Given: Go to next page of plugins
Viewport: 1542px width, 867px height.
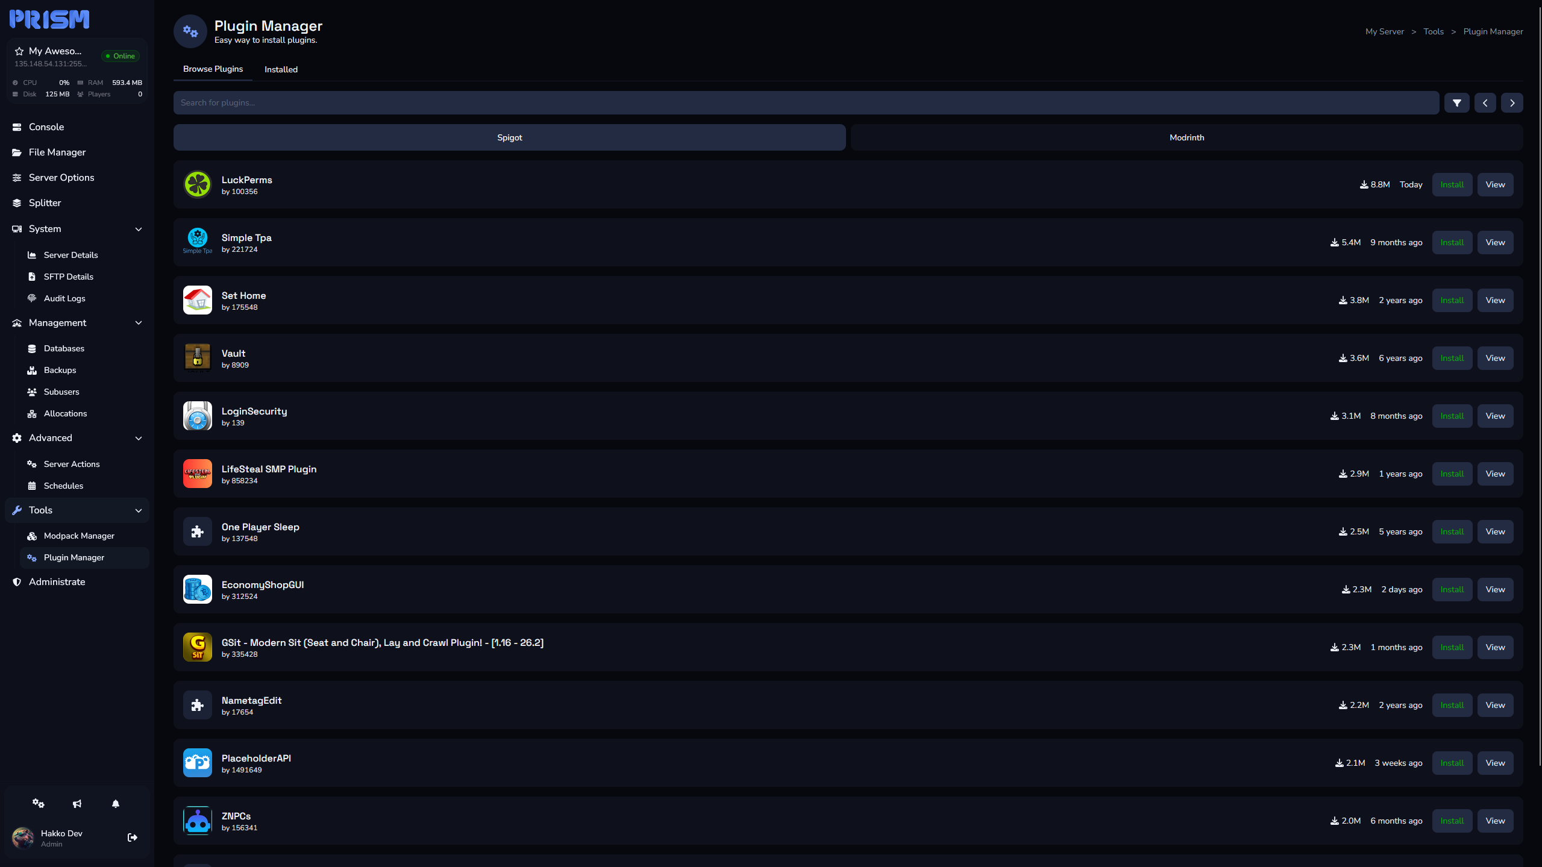Looking at the screenshot, I should 1512,103.
